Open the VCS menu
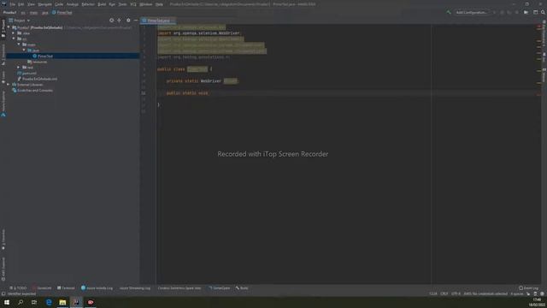547x308 pixels. point(133,4)
